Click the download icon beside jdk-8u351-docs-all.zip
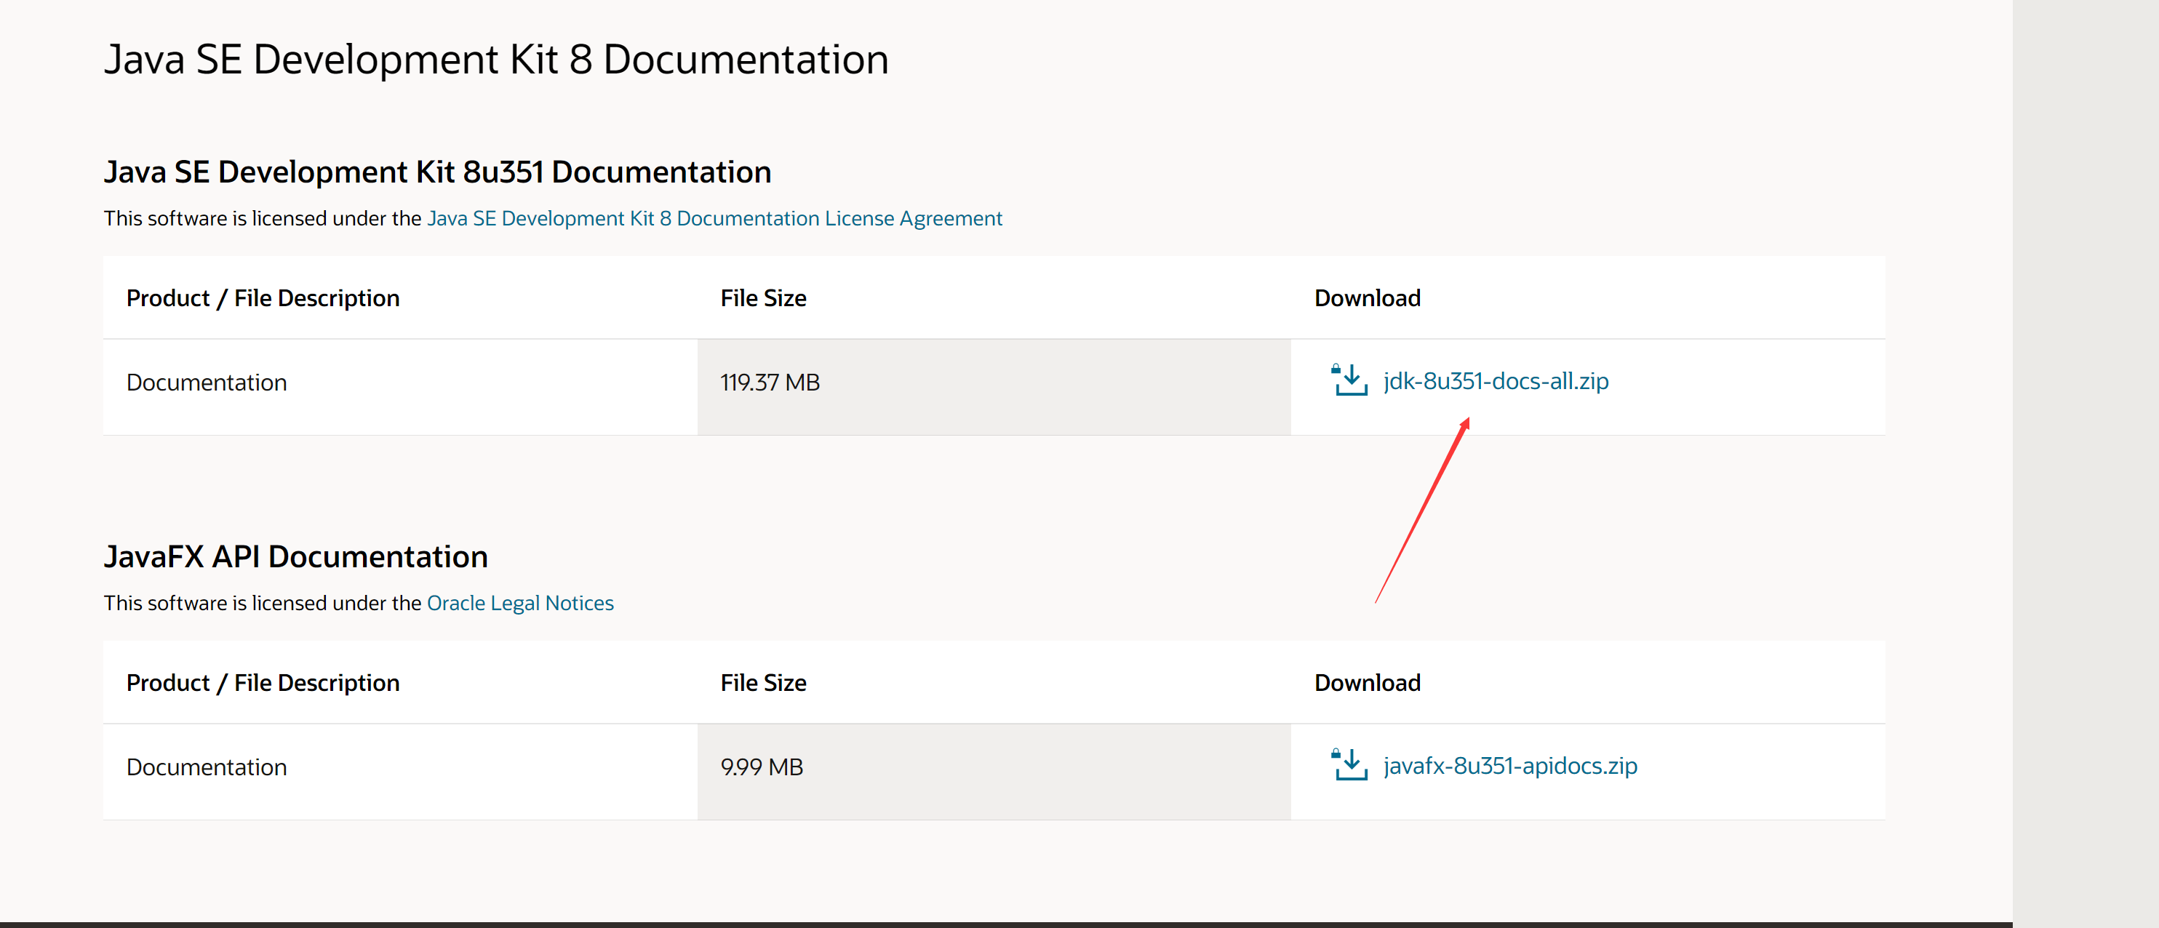The height and width of the screenshot is (928, 2159). pos(1349,380)
